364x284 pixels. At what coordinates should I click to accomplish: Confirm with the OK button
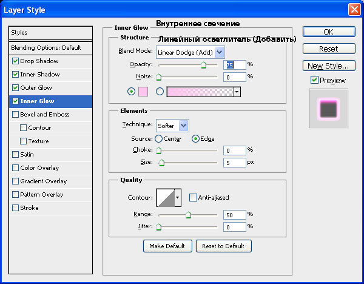(x=329, y=32)
